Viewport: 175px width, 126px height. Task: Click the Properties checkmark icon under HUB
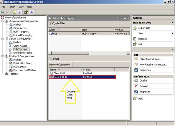tap(136, 70)
